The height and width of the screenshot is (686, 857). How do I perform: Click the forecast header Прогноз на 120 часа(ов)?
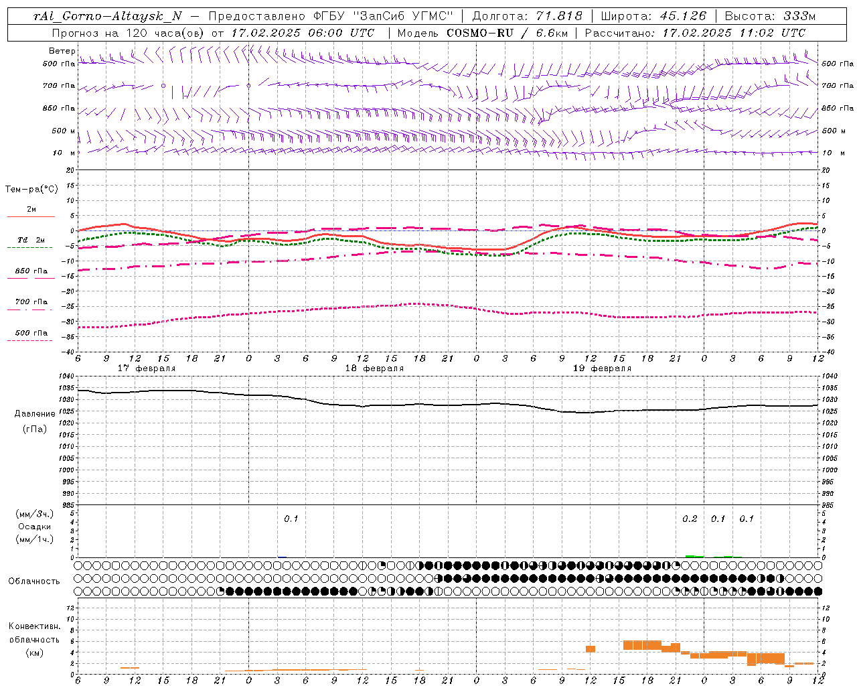pyautogui.click(x=129, y=33)
